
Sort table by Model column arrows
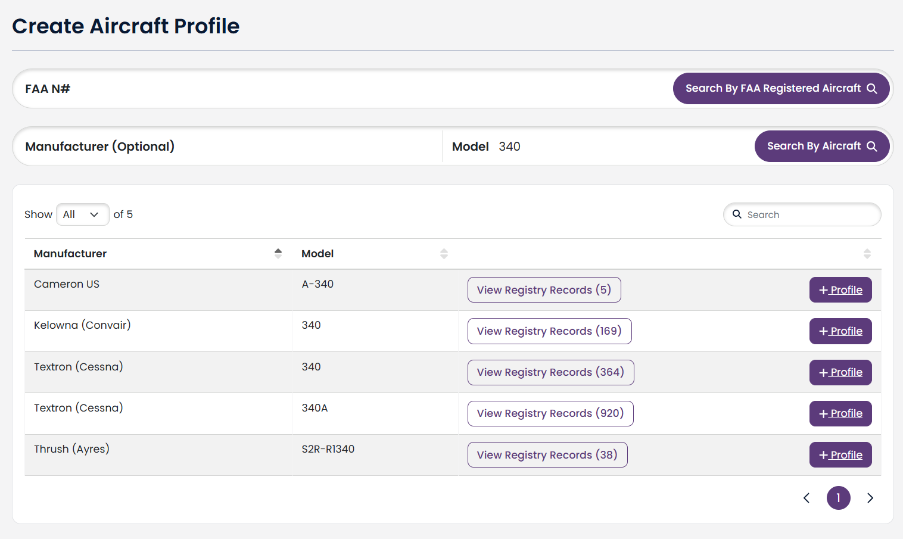point(444,254)
